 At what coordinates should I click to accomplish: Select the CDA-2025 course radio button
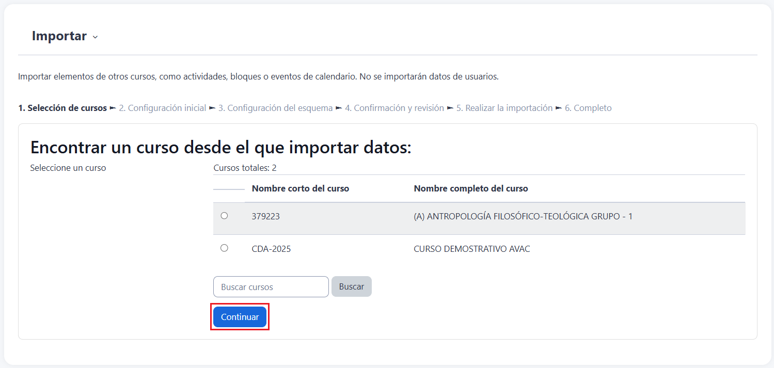224,248
